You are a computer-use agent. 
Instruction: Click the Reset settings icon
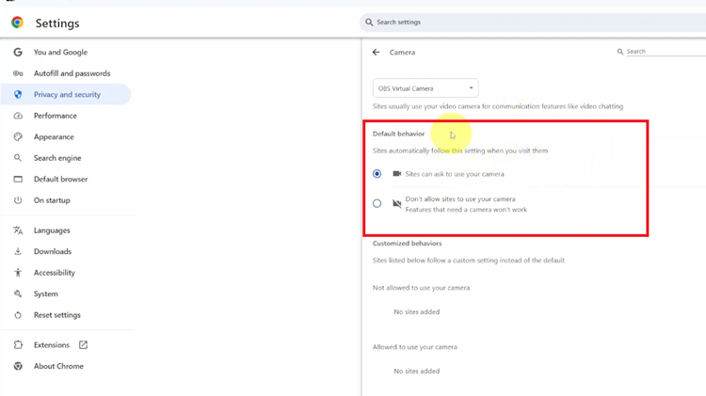(18, 315)
